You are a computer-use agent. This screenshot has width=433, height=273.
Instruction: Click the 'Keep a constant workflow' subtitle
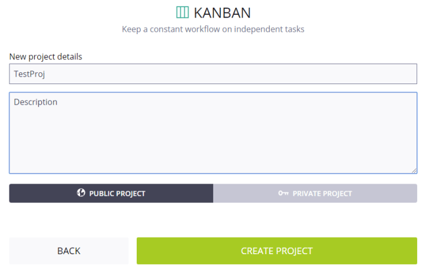coord(213,29)
